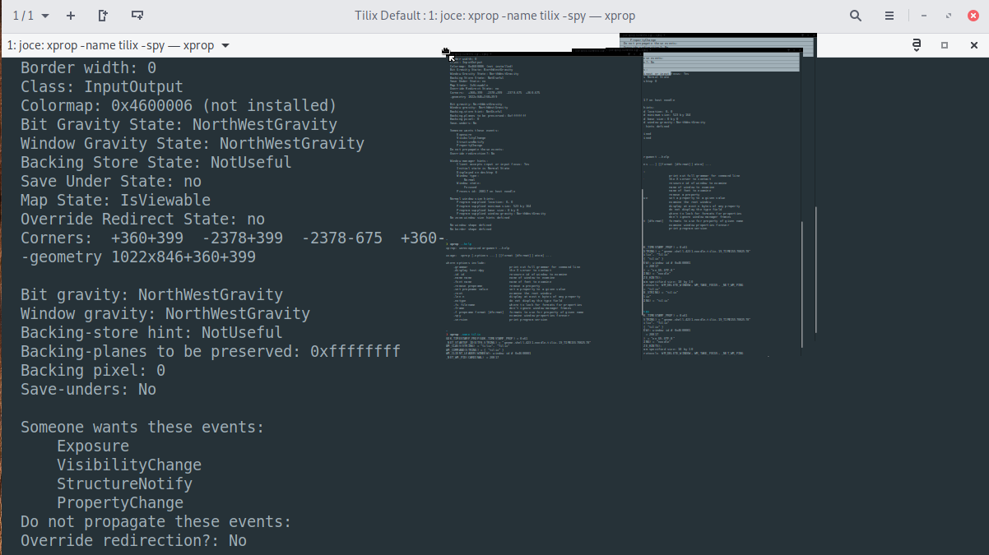The height and width of the screenshot is (555, 989).
Task: Click the 'VisibilityChange' event entry
Action: pyautogui.click(x=129, y=465)
